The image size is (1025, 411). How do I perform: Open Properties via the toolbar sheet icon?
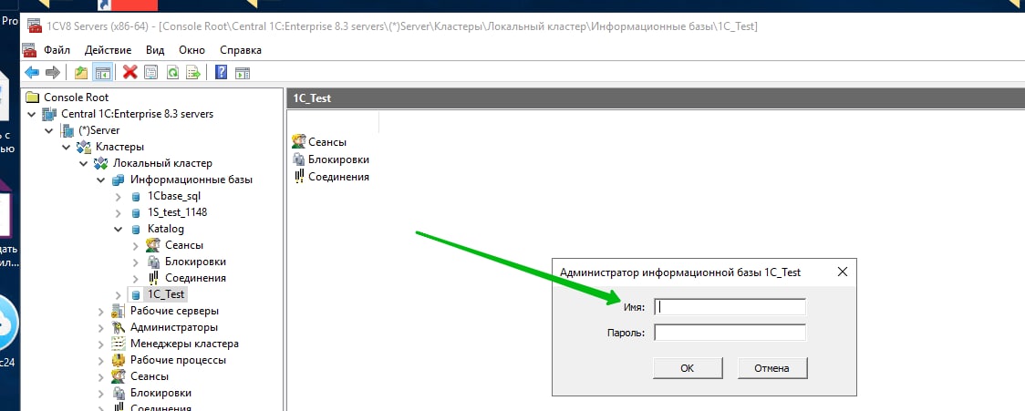151,72
